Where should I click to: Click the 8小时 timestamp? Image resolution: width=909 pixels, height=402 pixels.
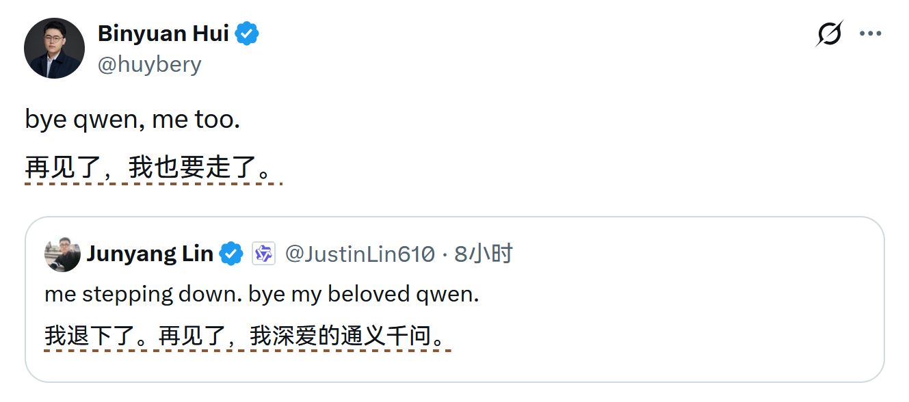[x=484, y=254]
